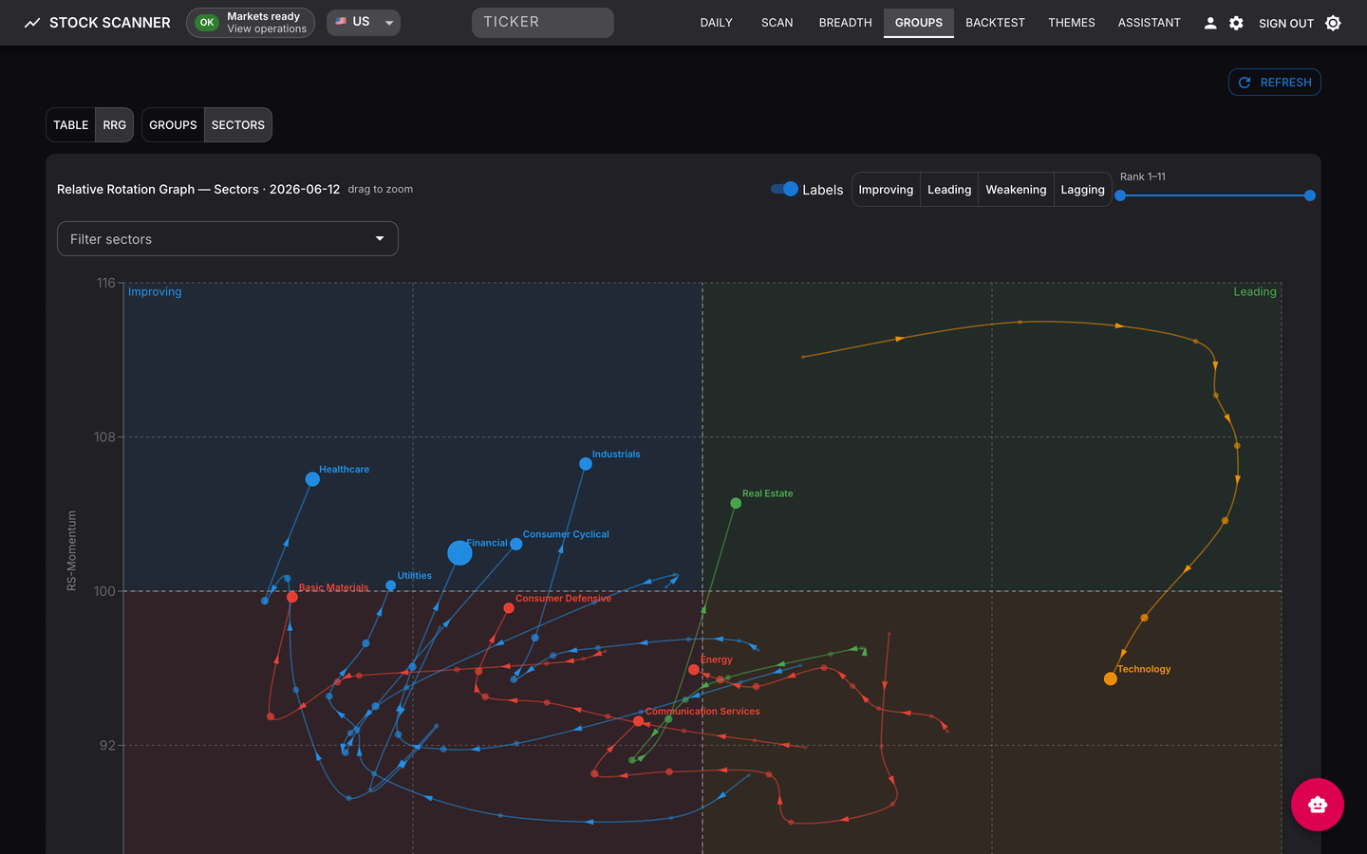Toggle the Leading quadrant filter
The width and height of the screenshot is (1367, 854).
(949, 190)
